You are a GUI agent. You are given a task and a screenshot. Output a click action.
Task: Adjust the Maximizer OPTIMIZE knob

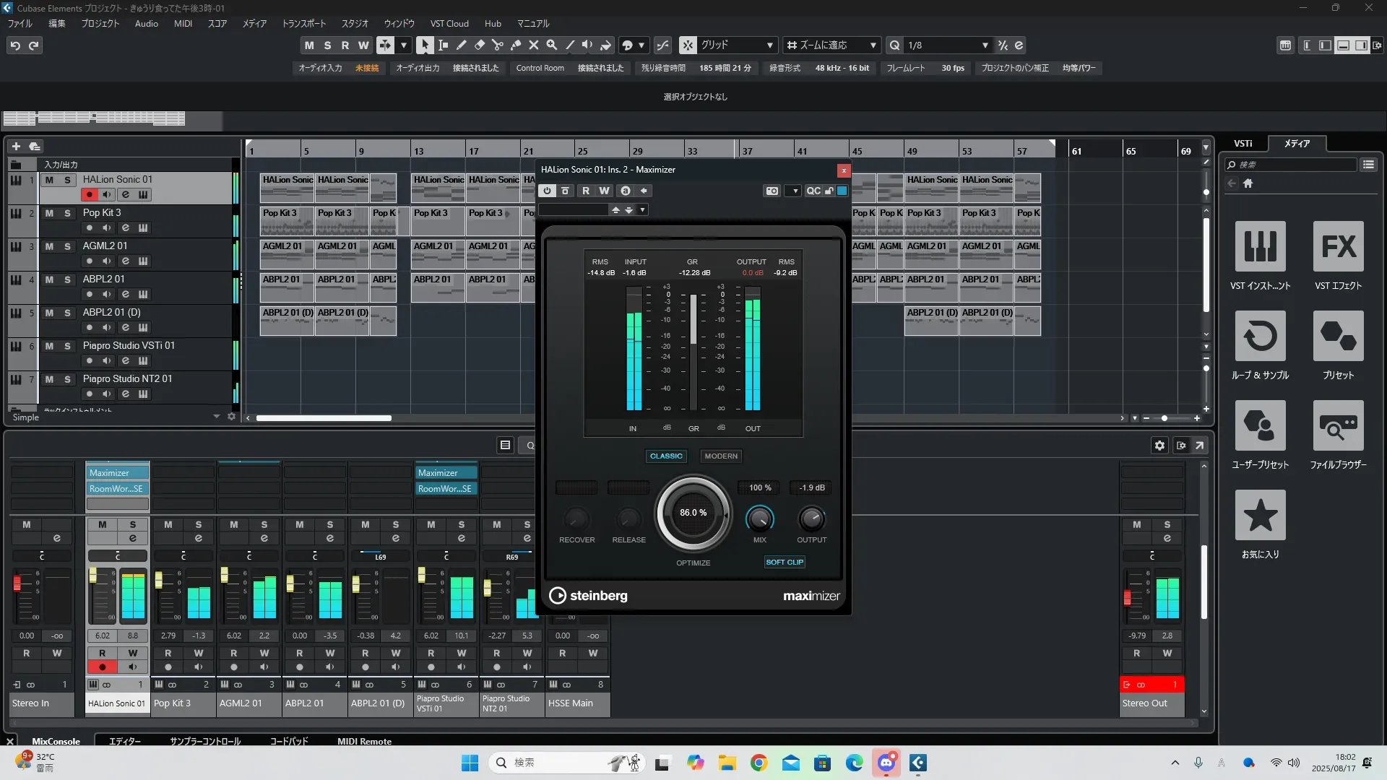tap(693, 513)
